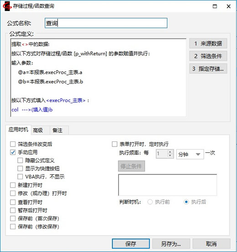
Task: Maximize the stored procedure query window
Action: (x=215, y=6)
